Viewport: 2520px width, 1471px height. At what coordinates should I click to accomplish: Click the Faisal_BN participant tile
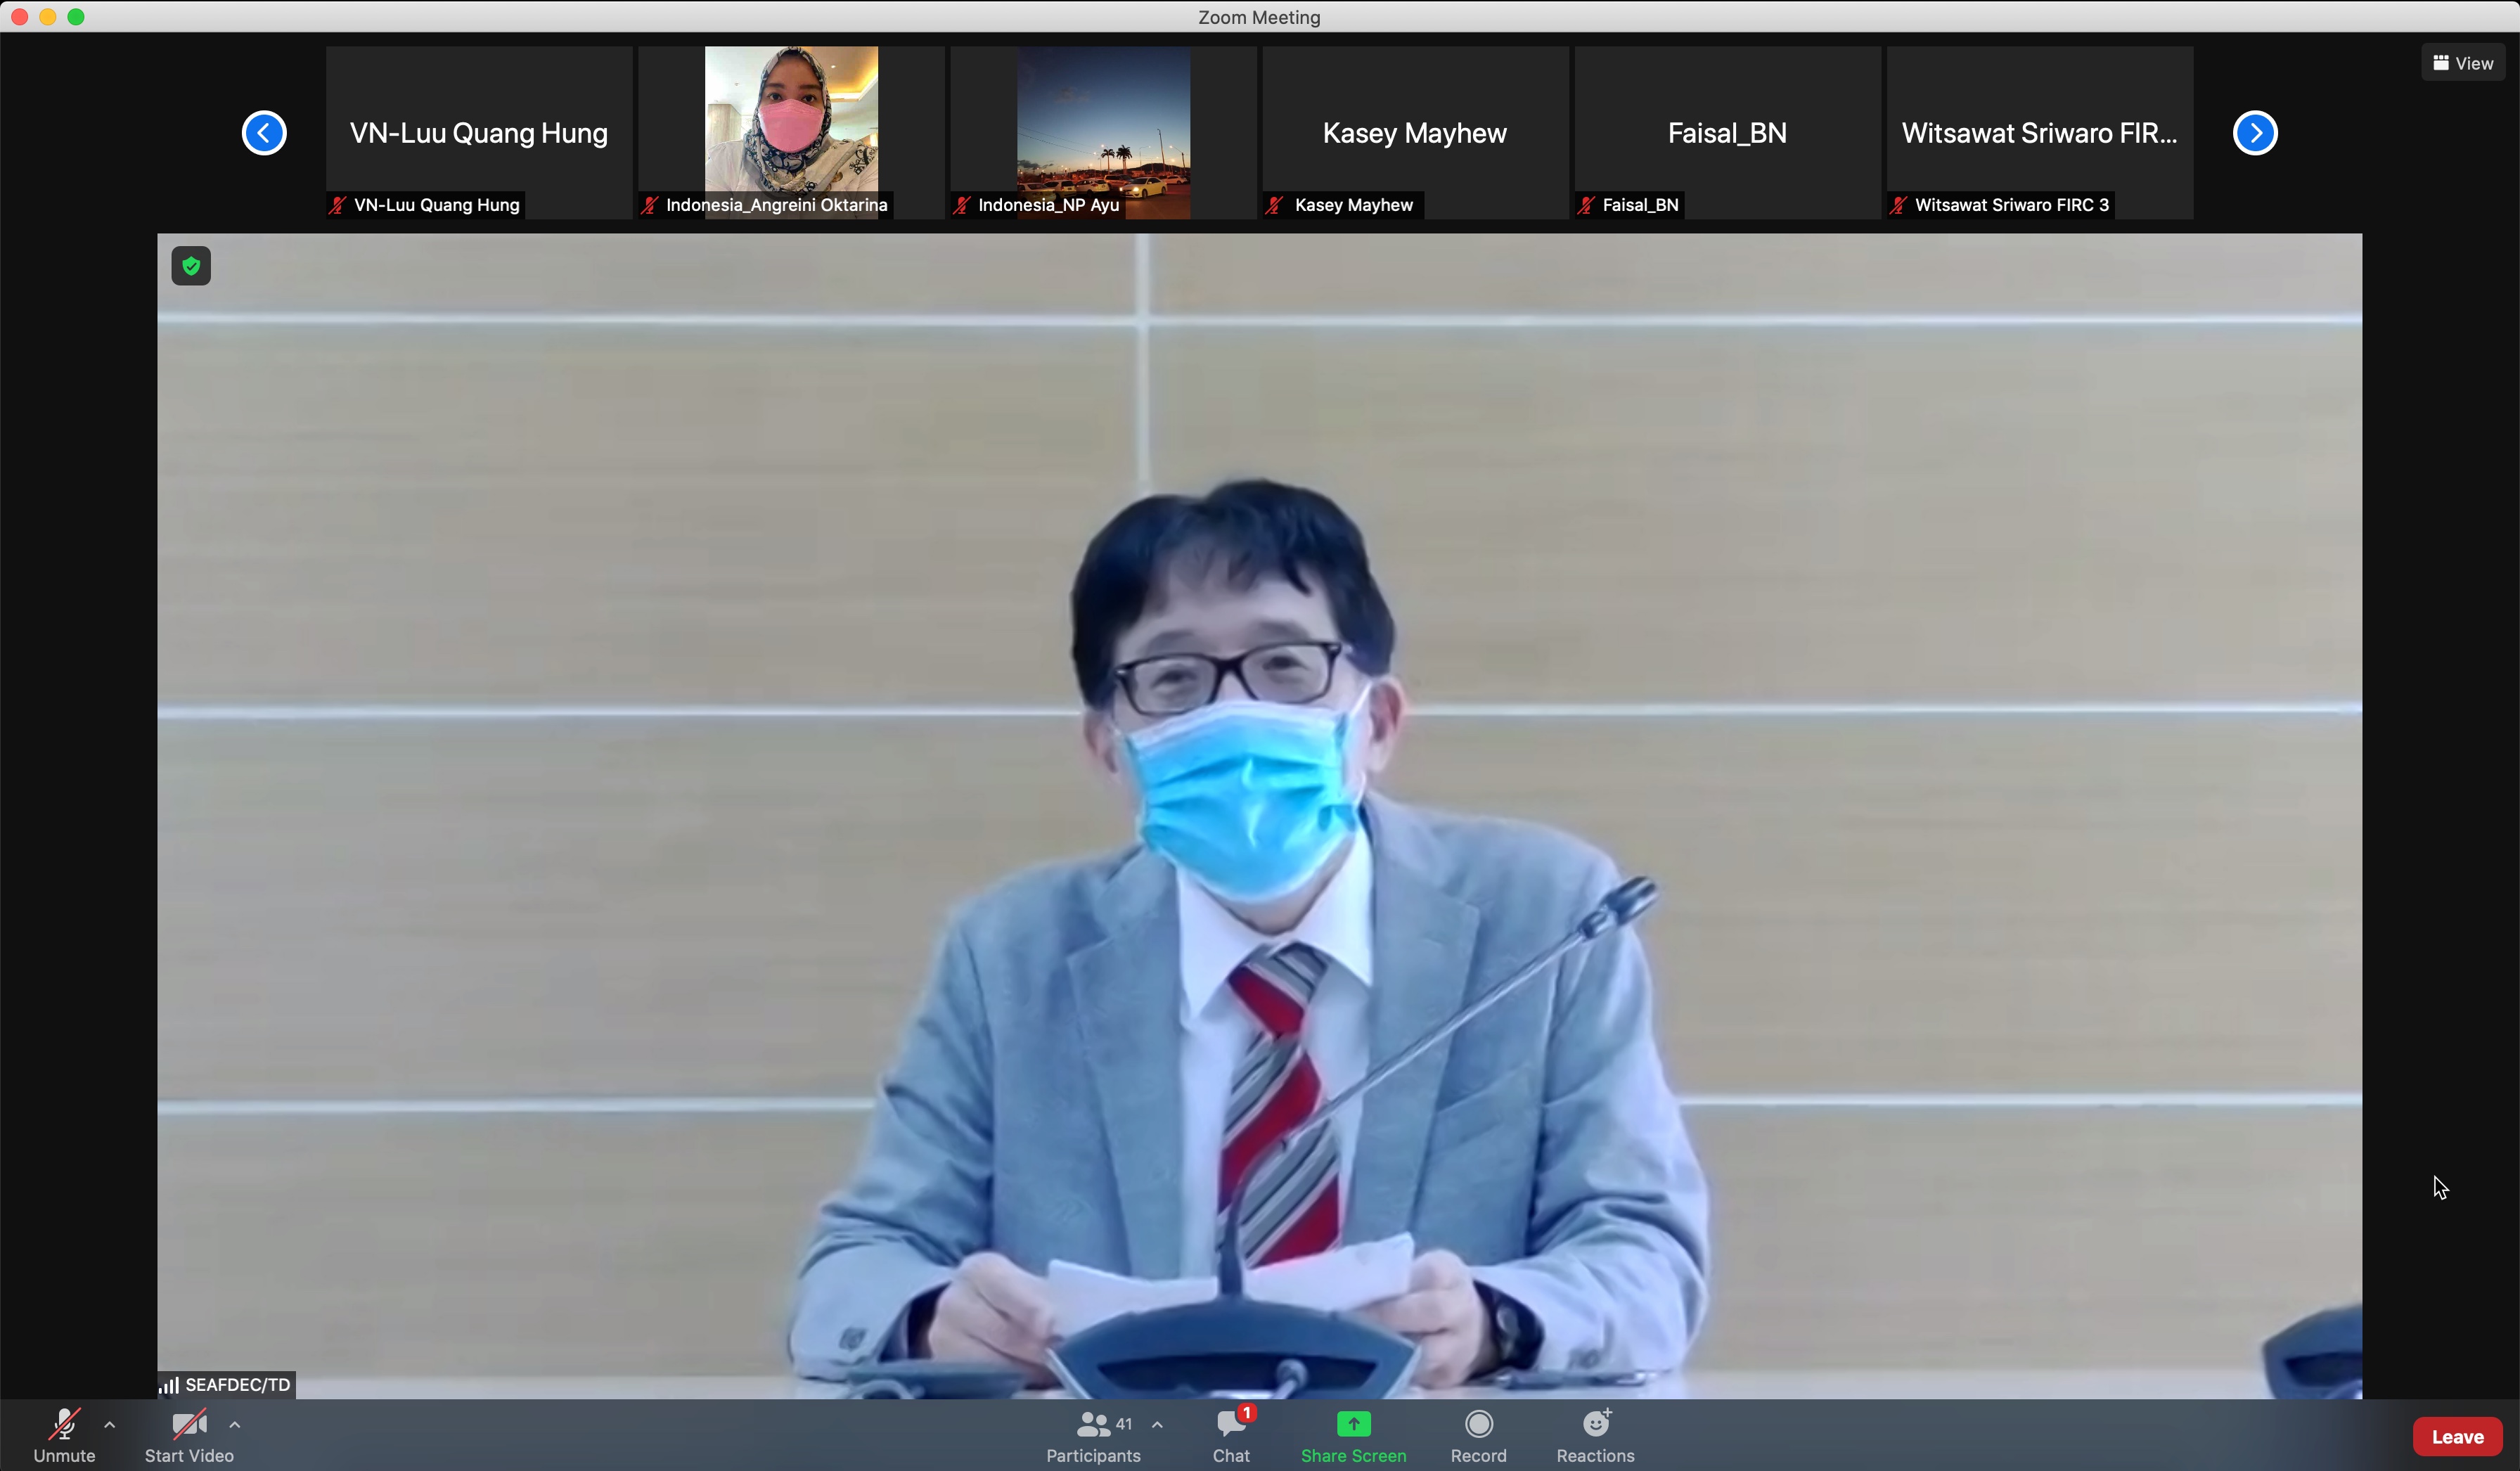click(x=1727, y=132)
